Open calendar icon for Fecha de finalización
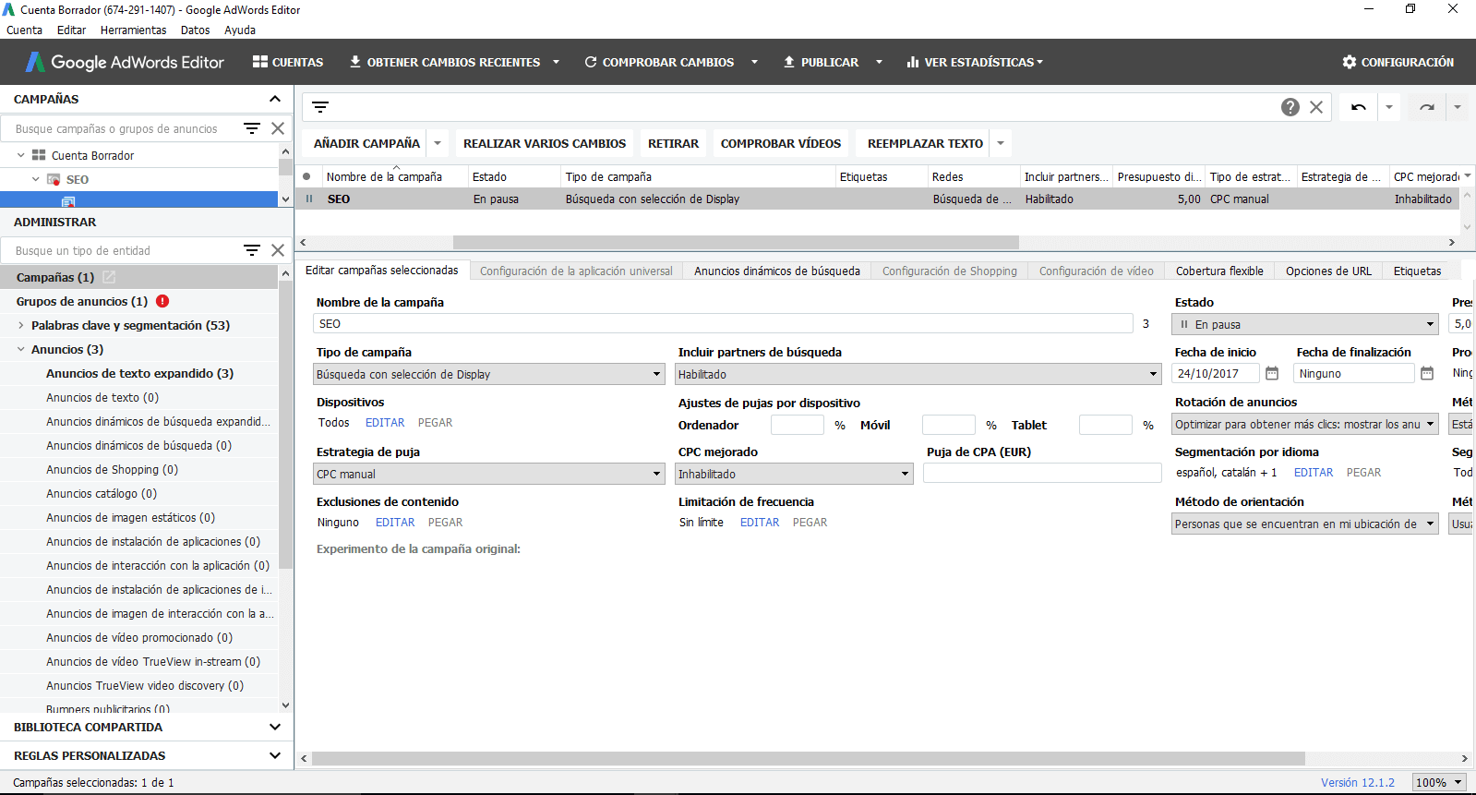 pos(1427,373)
